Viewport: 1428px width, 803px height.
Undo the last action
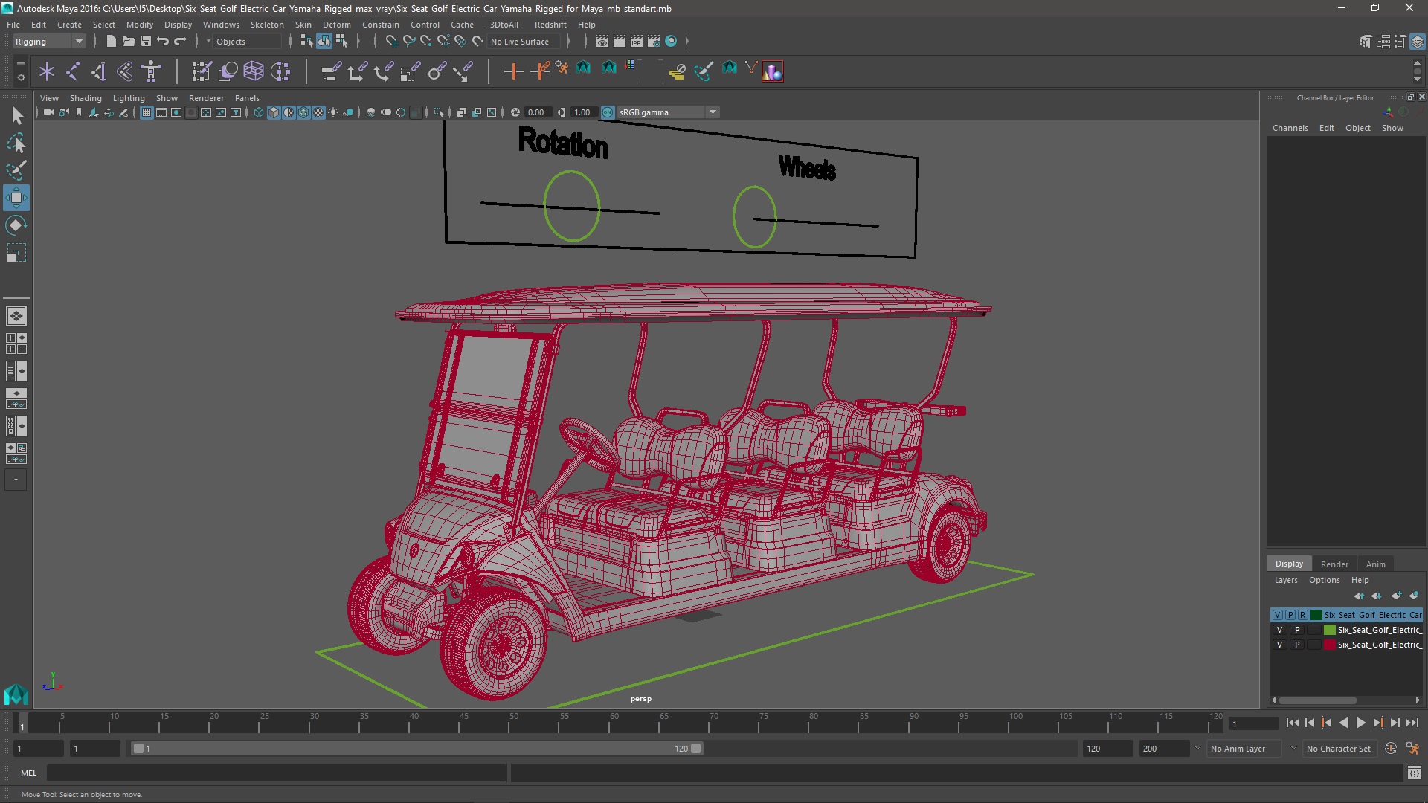163,42
